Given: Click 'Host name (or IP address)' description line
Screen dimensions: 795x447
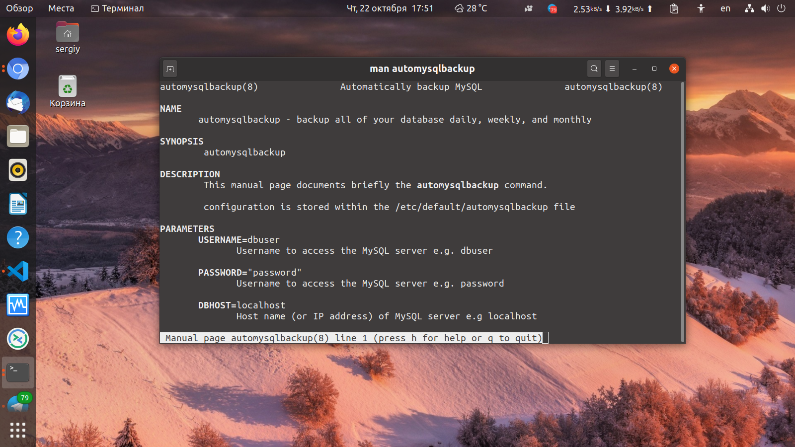Looking at the screenshot, I should pyautogui.click(x=387, y=316).
